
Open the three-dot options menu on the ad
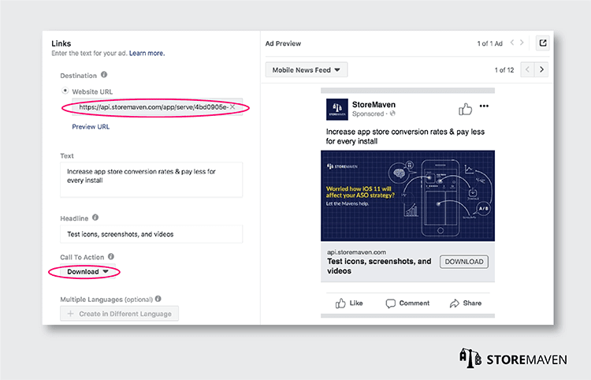(x=484, y=106)
